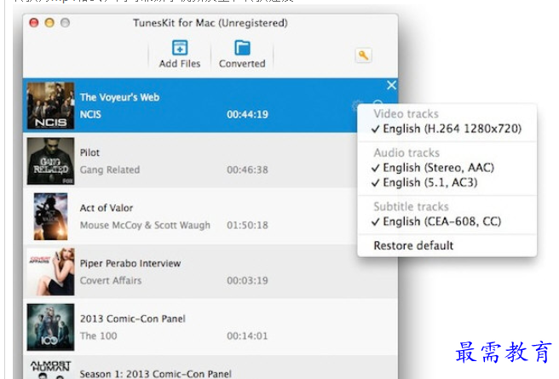
Task: Toggle English (Stereo, AAC) audio track
Action: [x=432, y=168]
